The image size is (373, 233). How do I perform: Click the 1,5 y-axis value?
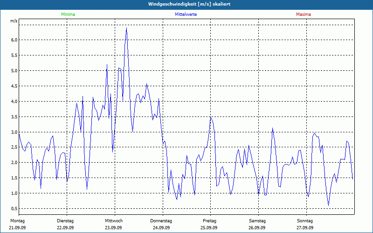[14, 178]
